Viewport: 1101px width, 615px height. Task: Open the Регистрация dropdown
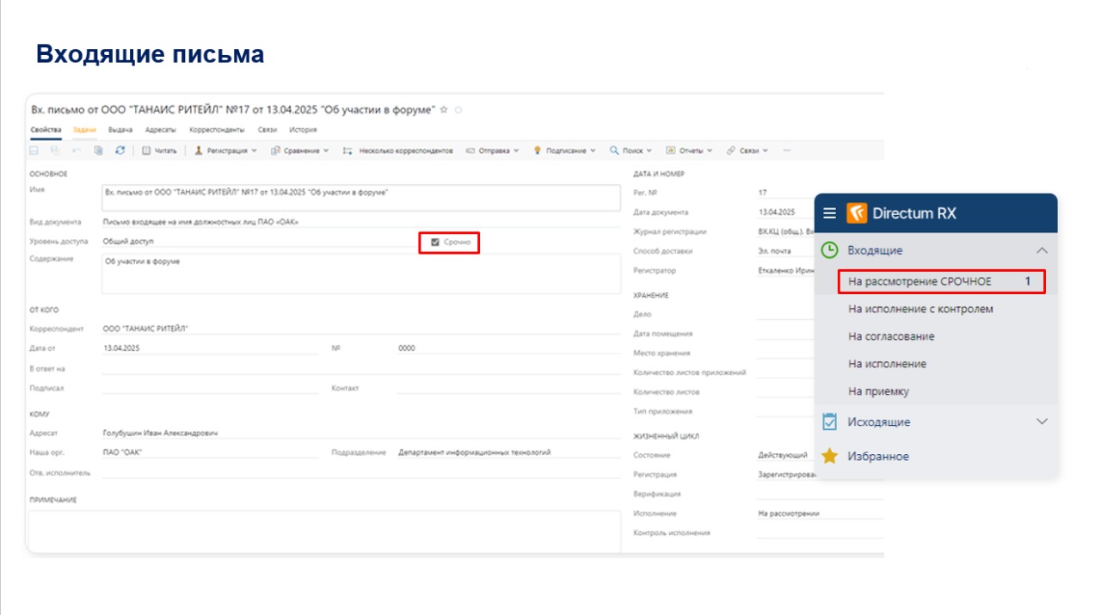[226, 151]
